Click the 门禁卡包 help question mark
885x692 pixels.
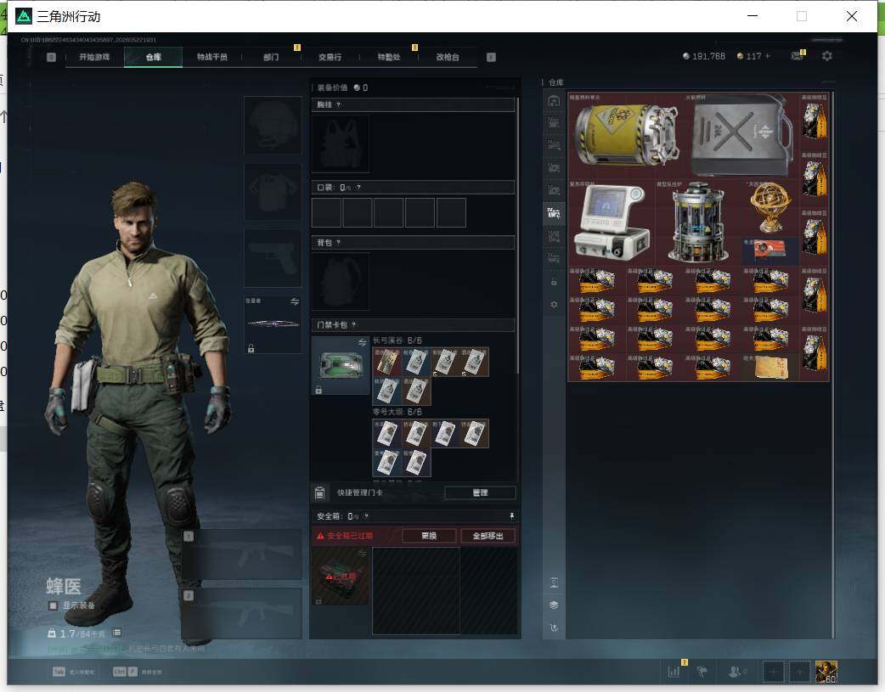point(354,325)
